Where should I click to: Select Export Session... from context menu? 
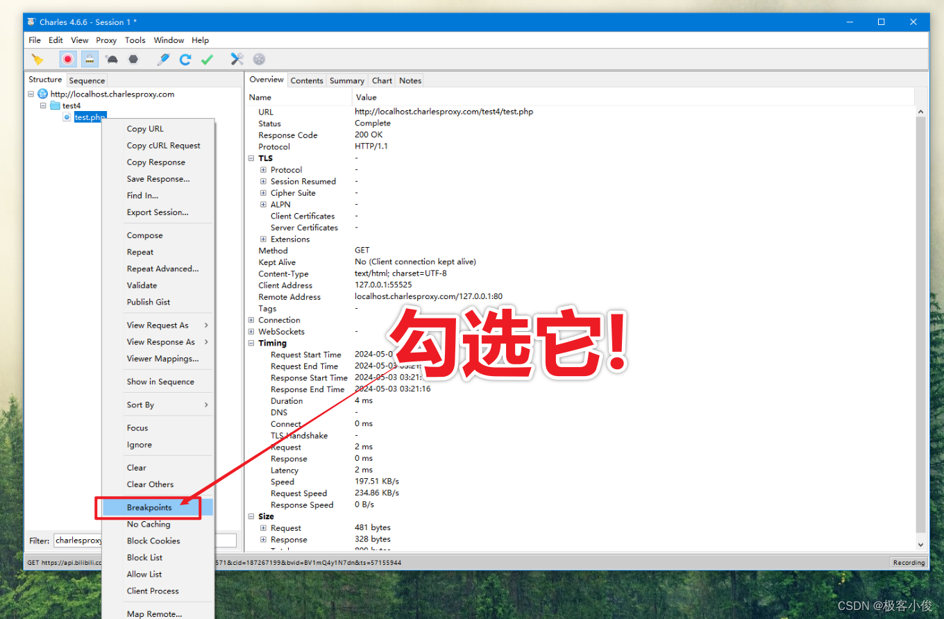coord(158,212)
